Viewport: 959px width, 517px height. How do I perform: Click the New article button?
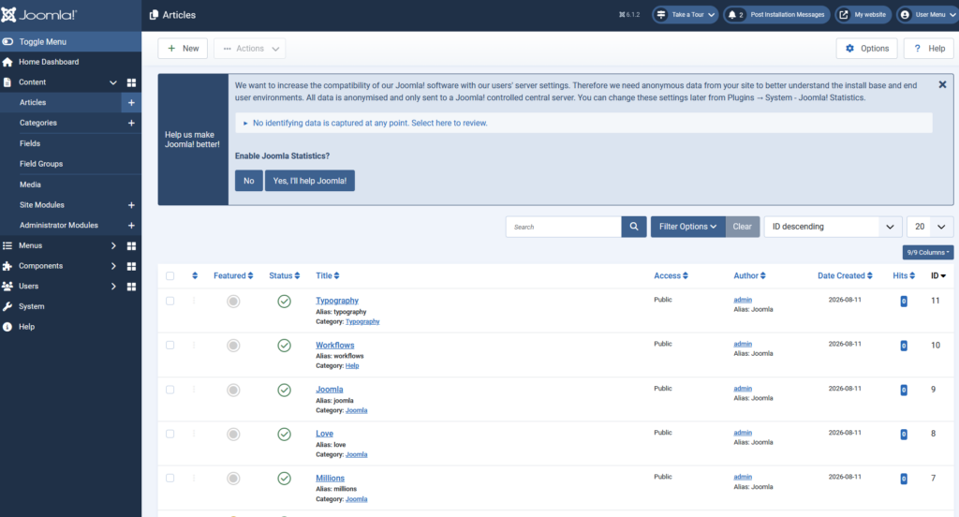(x=183, y=49)
